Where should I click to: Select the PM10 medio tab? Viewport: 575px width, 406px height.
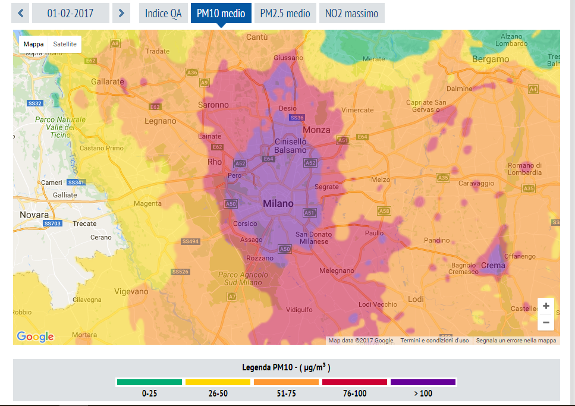[x=221, y=13]
